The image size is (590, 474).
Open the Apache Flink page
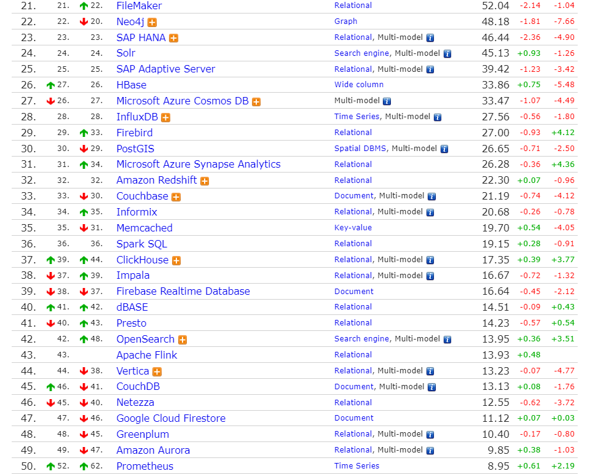[x=147, y=355]
